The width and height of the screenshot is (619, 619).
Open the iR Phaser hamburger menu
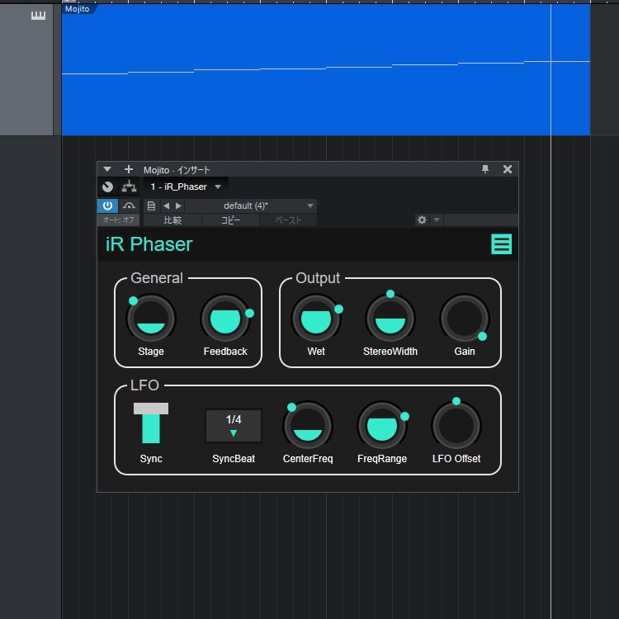(501, 244)
